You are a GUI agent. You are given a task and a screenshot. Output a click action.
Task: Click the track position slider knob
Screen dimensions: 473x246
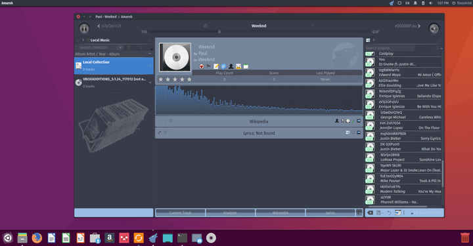[219, 31]
